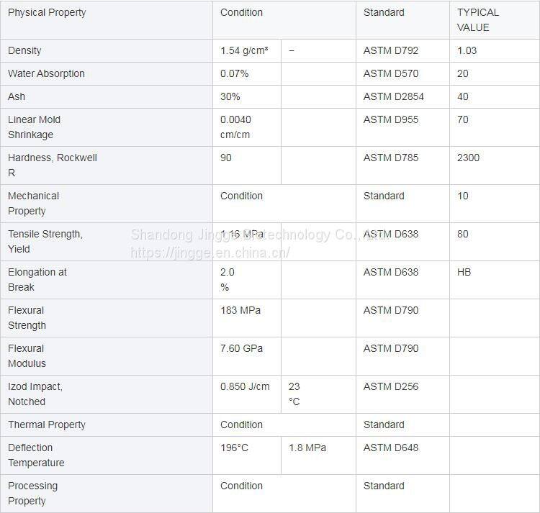Click the 2300 typical value cell

(468, 158)
